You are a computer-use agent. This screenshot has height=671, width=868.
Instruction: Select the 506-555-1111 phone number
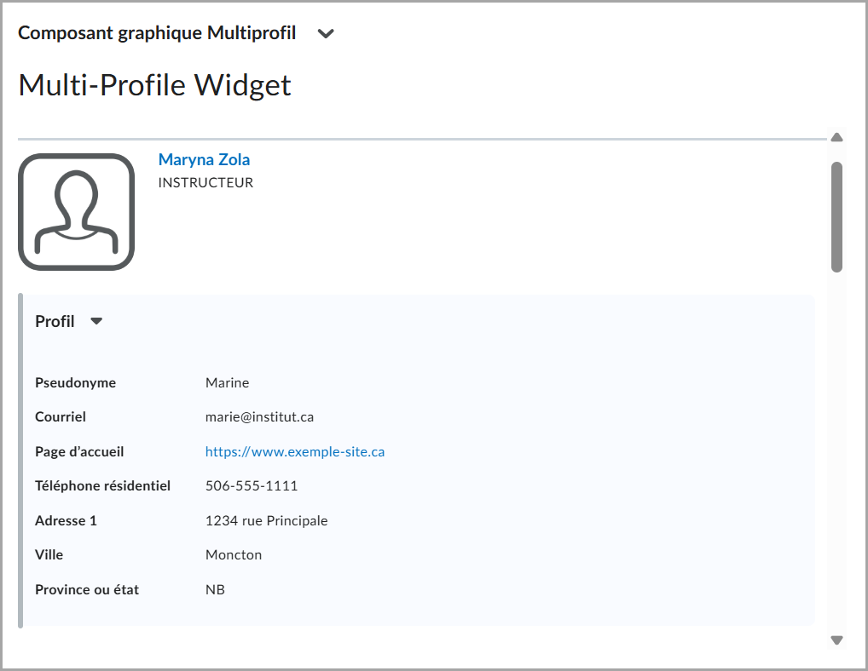tap(252, 486)
